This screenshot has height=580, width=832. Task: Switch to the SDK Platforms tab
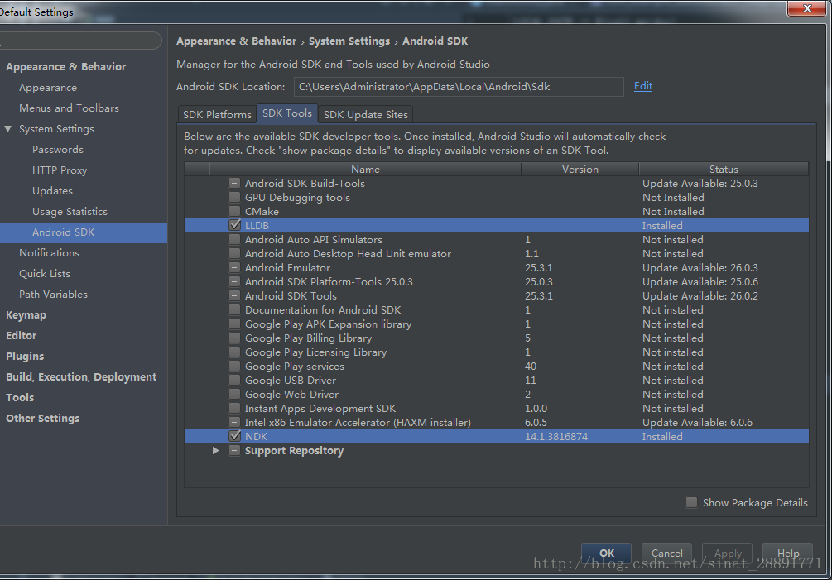(x=217, y=114)
